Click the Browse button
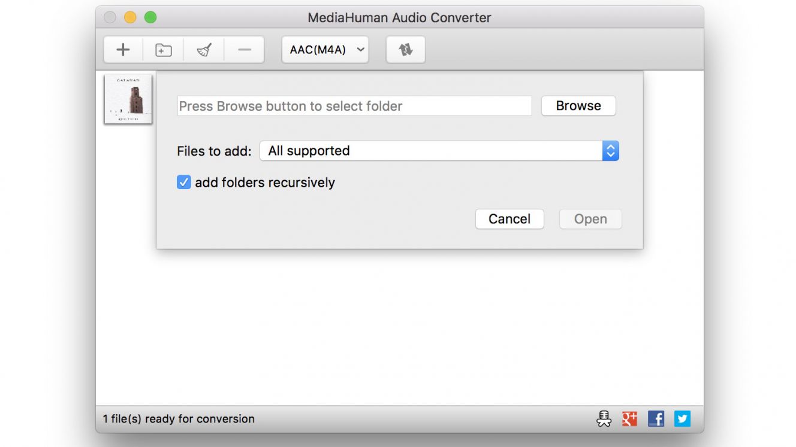Image resolution: width=796 pixels, height=447 pixels. coord(578,106)
